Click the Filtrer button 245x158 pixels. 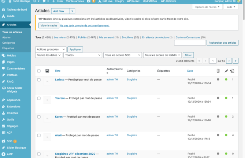(x=188, y=55)
